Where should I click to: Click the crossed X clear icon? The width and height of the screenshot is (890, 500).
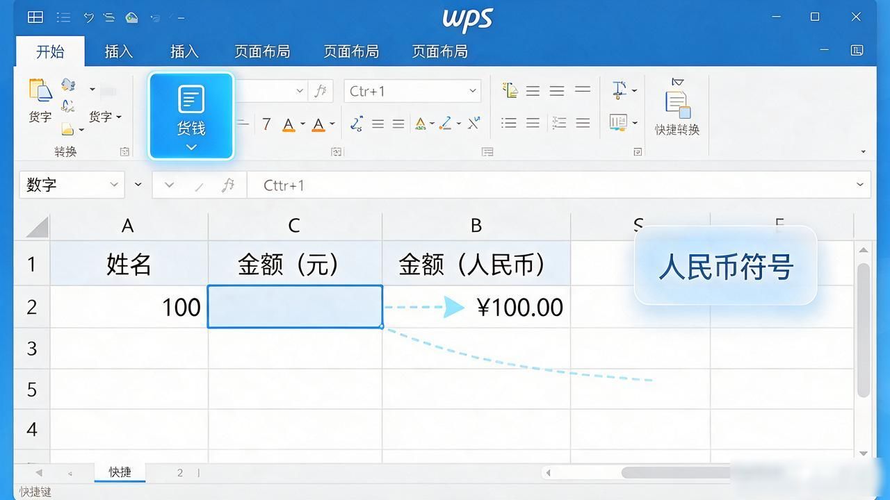click(474, 124)
